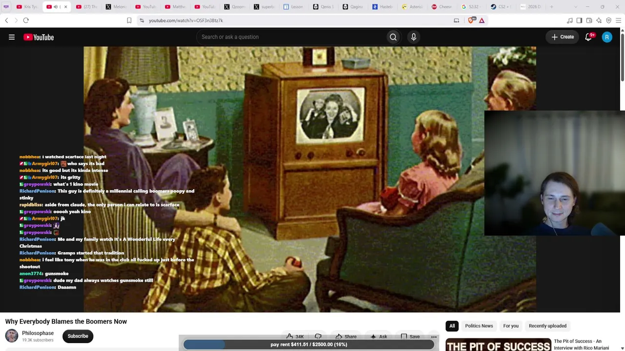This screenshot has width=625, height=351.
Task: Switch to the Melon X tab
Action: 115,7
